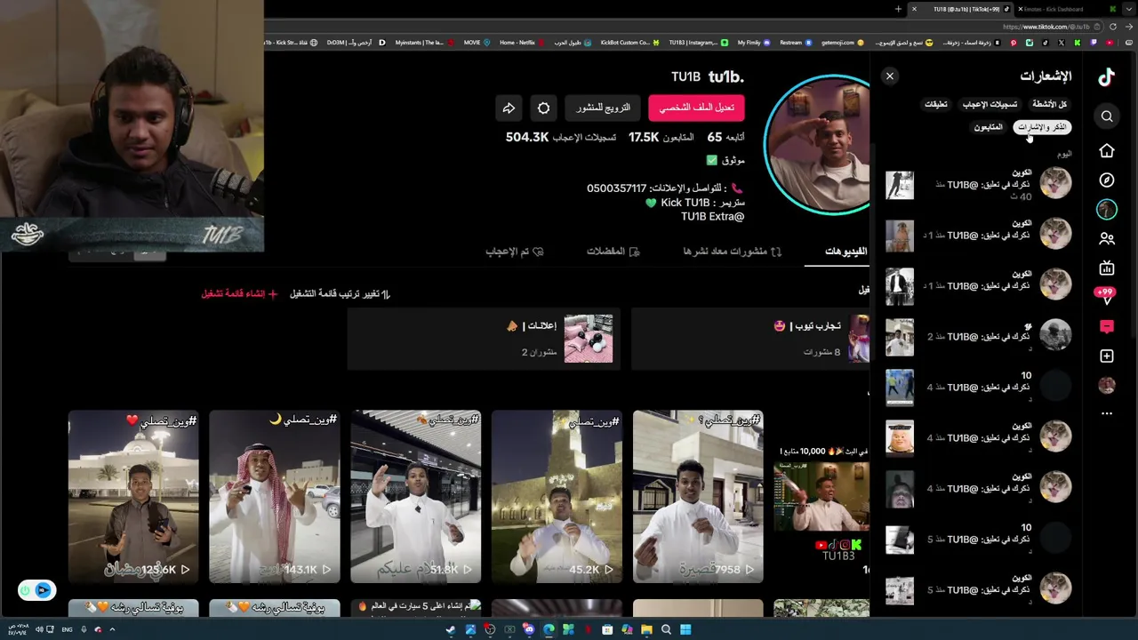Open the video with 125.6K views
The height and width of the screenshot is (640, 1138).
[133, 496]
